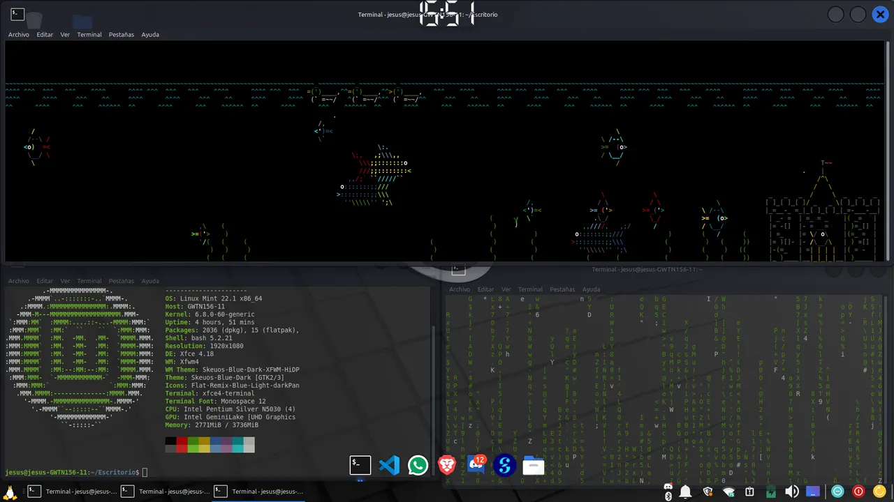Click the red power off panel button

pyautogui.click(x=858, y=492)
